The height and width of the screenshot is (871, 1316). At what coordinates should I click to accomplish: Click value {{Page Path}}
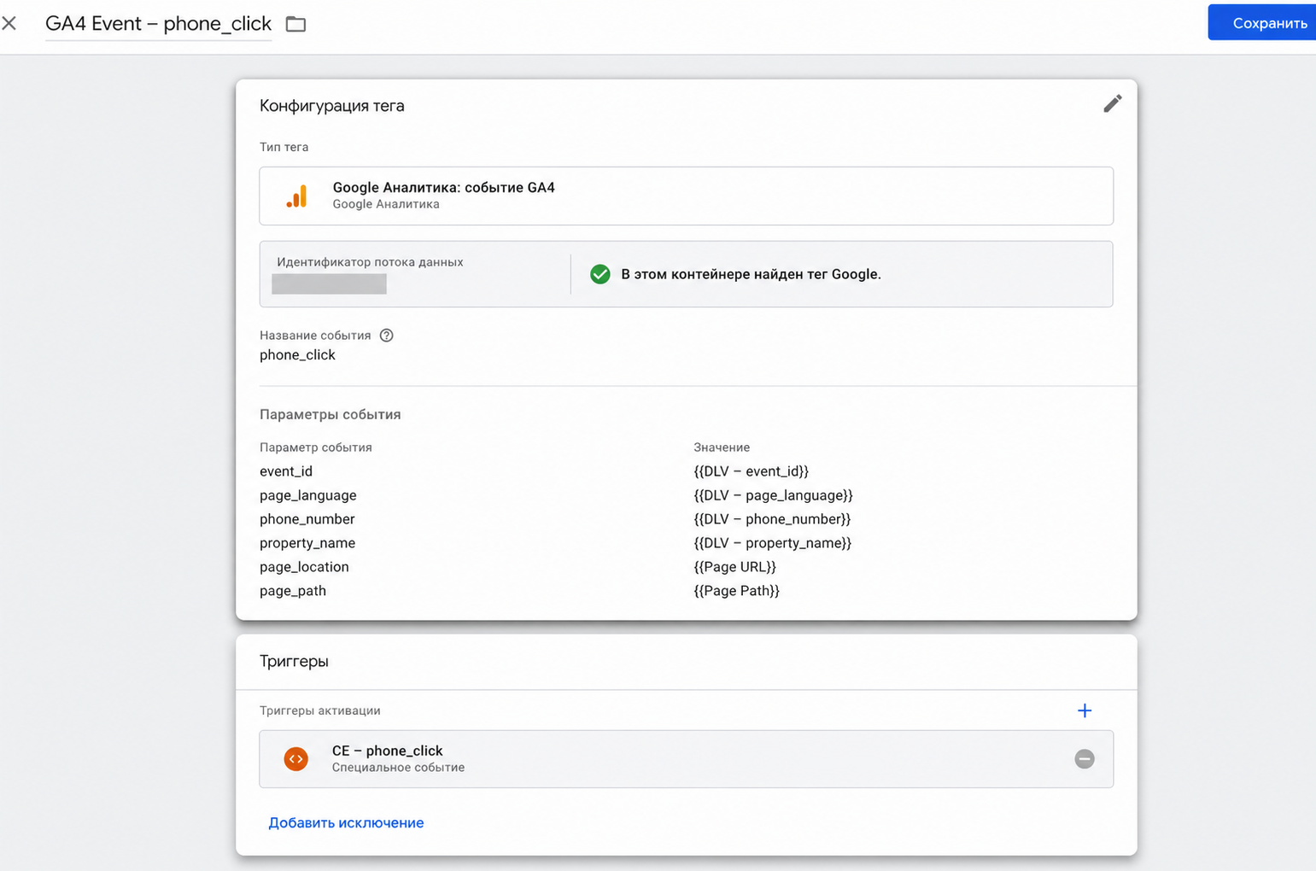(736, 590)
